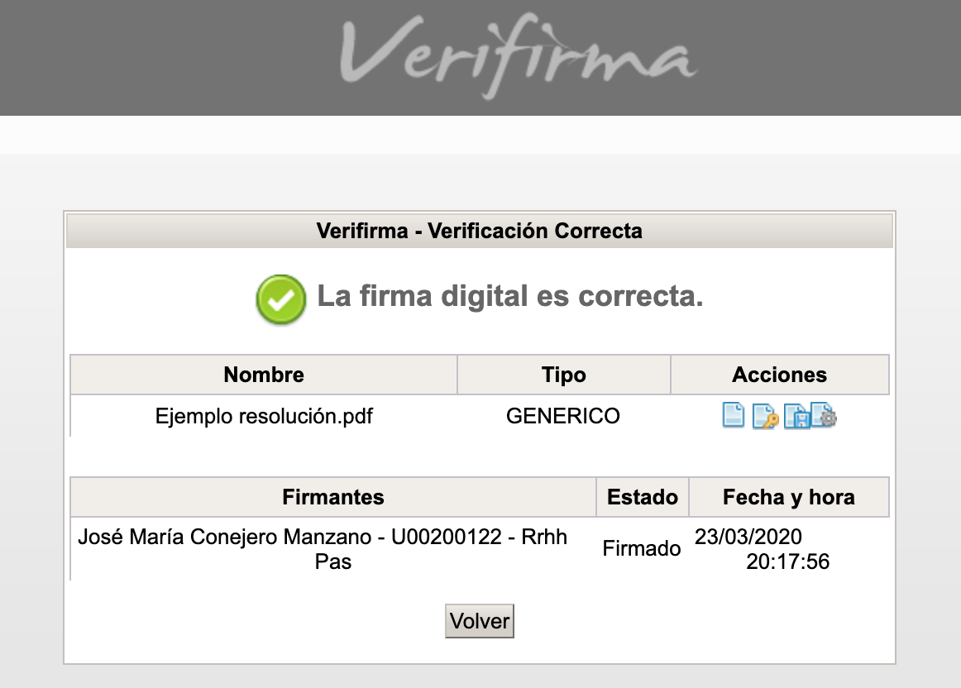Click the Firmado status cell
This screenshot has width=961, height=688.
(x=642, y=548)
